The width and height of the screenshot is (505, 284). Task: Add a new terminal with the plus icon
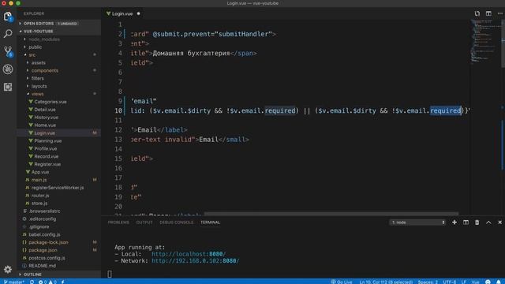coord(454,222)
